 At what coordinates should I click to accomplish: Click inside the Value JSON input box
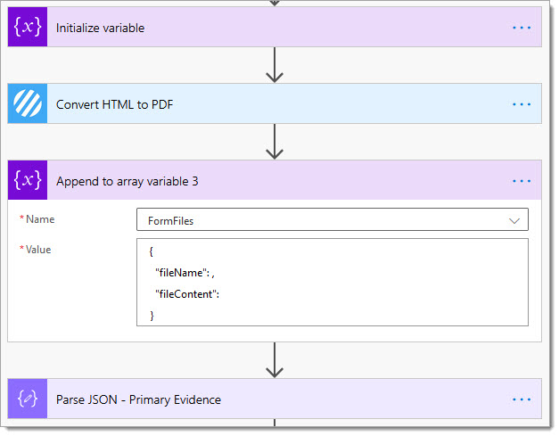pyautogui.click(x=333, y=283)
